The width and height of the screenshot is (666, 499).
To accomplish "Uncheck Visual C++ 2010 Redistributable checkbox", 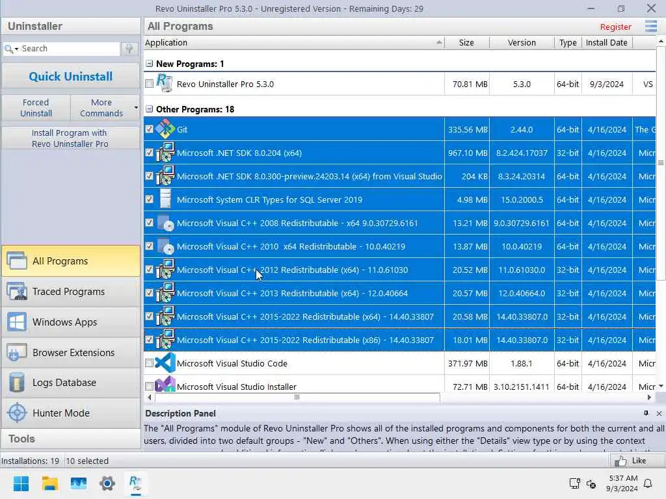I will tap(149, 246).
